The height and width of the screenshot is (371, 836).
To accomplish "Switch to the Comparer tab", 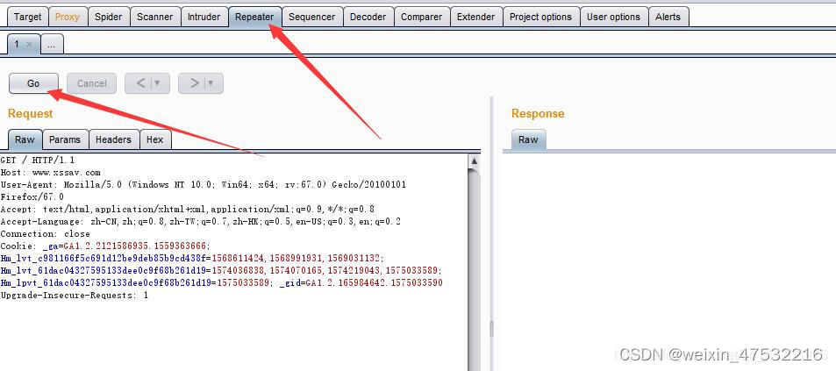I will tap(421, 17).
